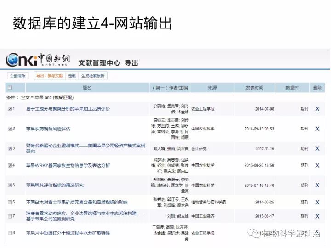
Task: Delete row 7 using the X icon
Action: [x=317, y=216]
